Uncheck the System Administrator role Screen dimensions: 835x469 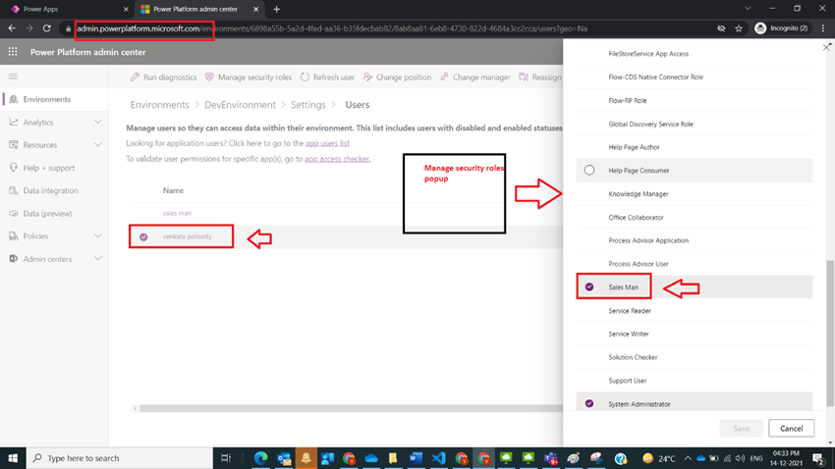589,403
